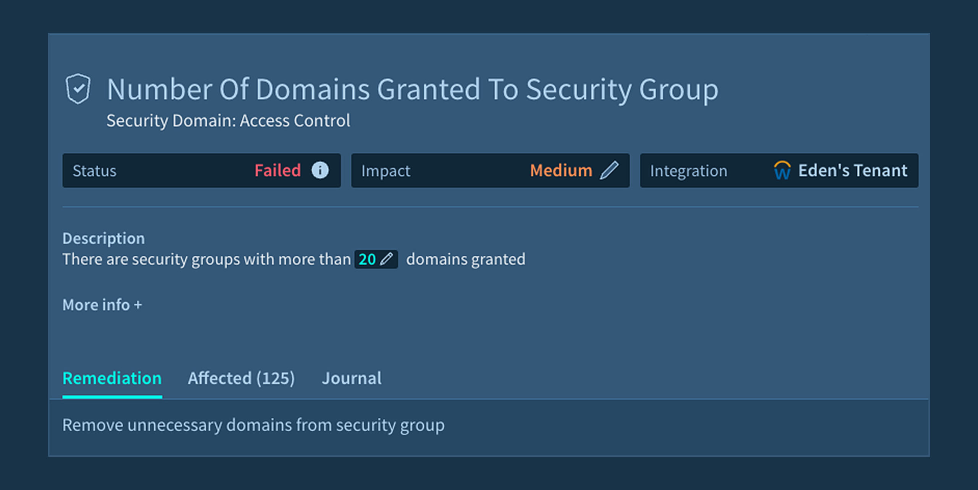
Task: Switch to the Remediation tab
Action: (x=112, y=378)
